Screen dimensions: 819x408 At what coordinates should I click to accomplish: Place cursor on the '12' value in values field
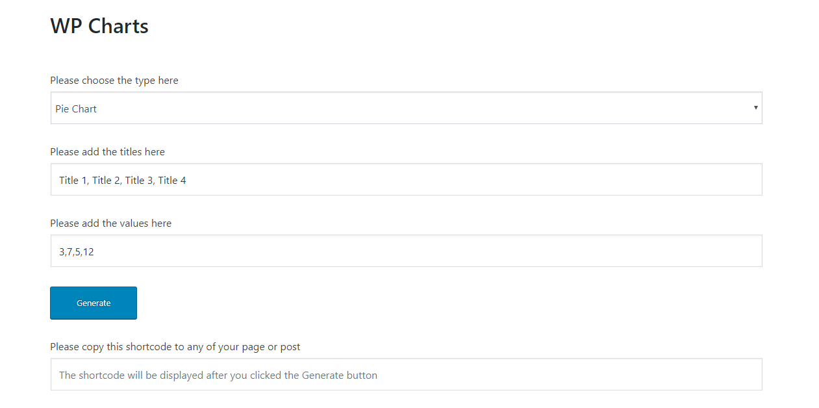[88, 252]
